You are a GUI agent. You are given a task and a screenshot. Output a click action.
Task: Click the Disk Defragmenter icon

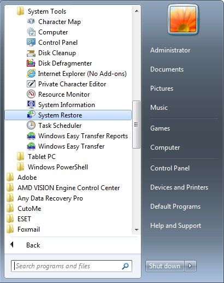[31, 63]
